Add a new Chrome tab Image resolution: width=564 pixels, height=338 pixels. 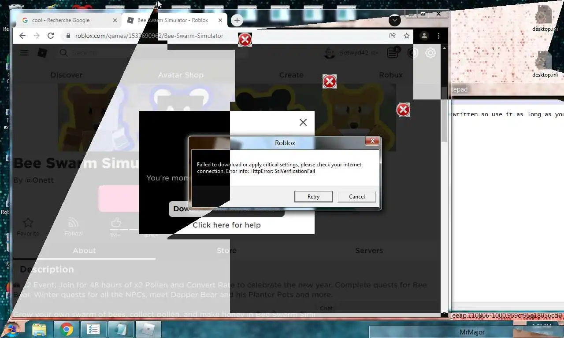click(237, 20)
